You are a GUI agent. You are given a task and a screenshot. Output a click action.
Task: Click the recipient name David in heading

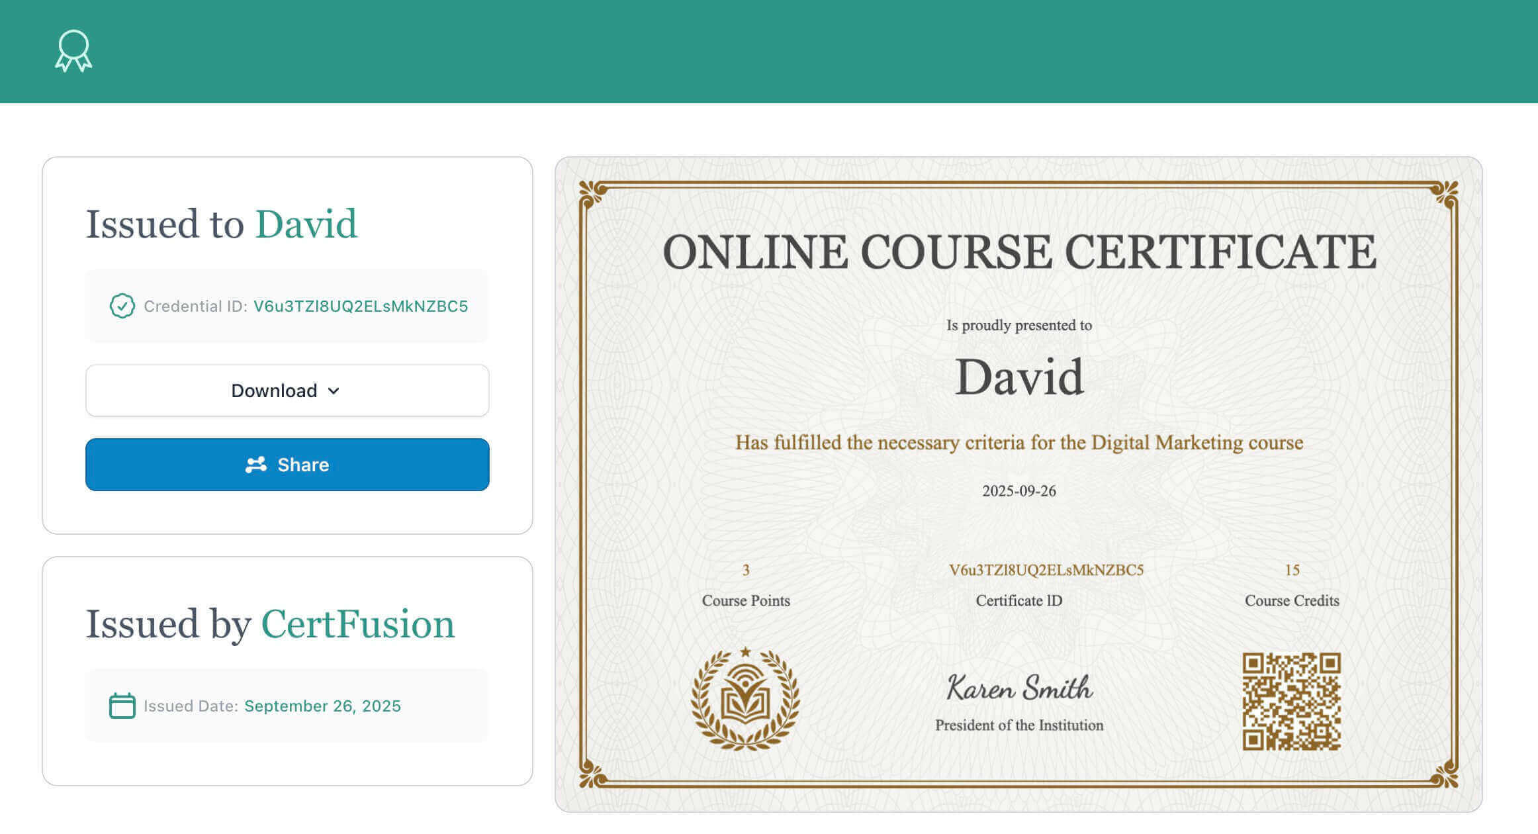306,224
